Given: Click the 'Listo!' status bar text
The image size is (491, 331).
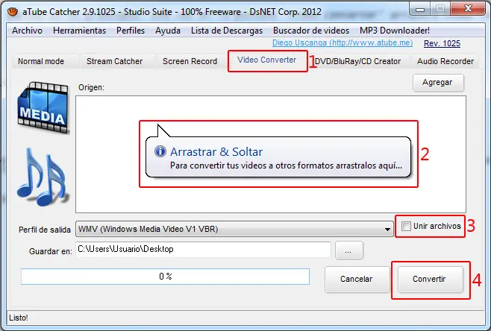Looking at the screenshot, I should point(19,318).
